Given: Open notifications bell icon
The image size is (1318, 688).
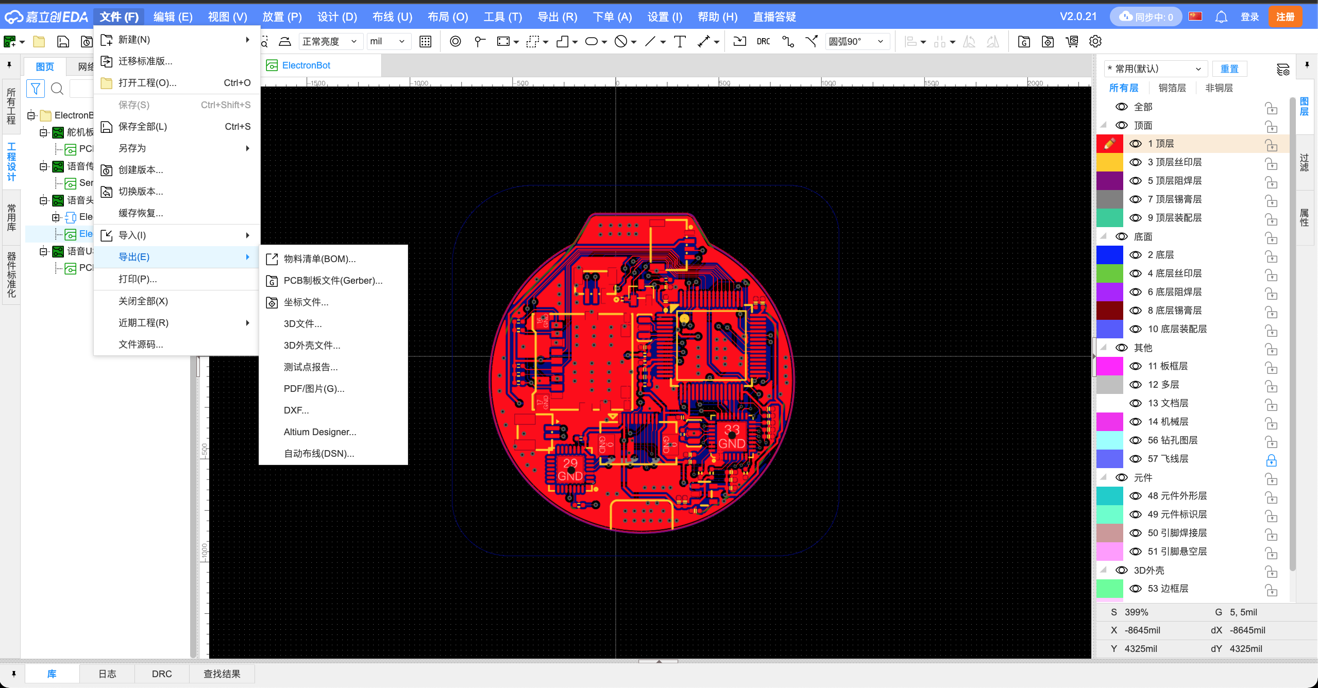Looking at the screenshot, I should coord(1221,17).
